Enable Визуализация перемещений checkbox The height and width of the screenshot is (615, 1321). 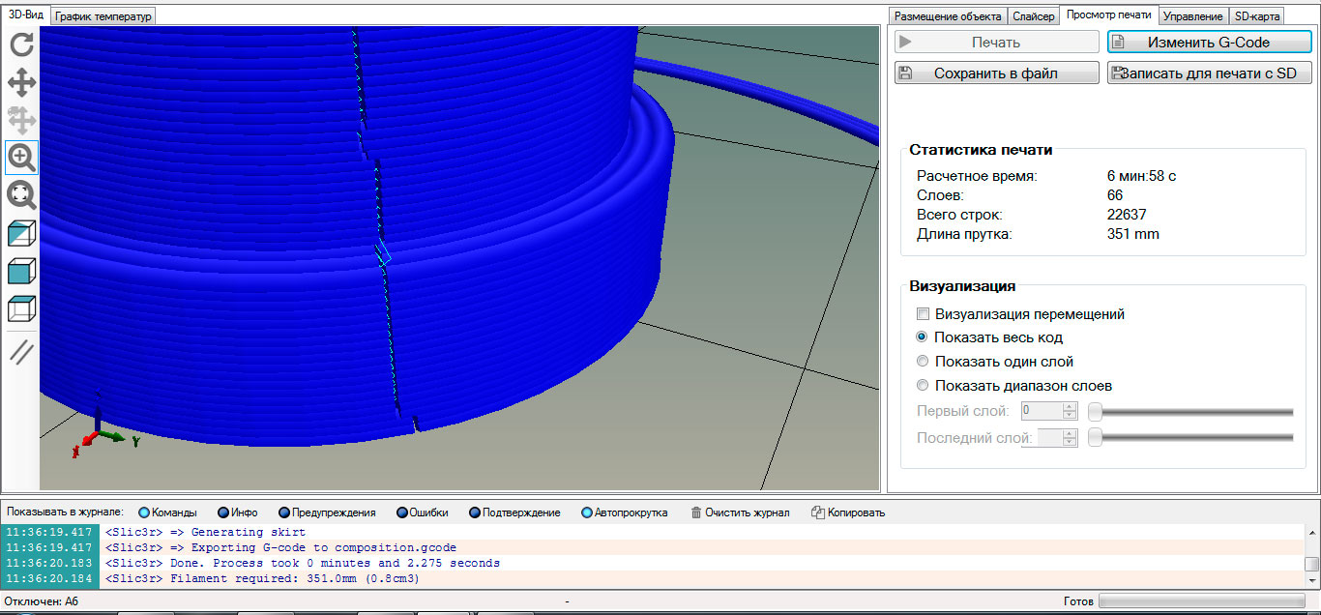924,314
